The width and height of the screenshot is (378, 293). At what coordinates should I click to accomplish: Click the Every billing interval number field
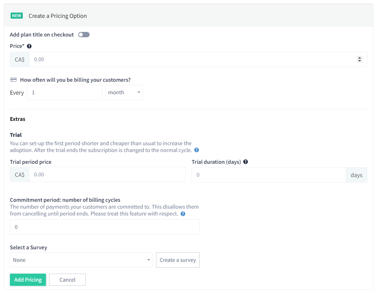point(65,92)
